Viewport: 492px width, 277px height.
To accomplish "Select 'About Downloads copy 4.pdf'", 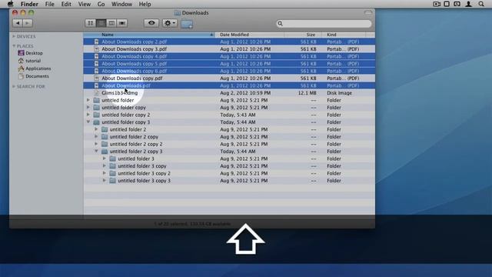I will point(229,56).
